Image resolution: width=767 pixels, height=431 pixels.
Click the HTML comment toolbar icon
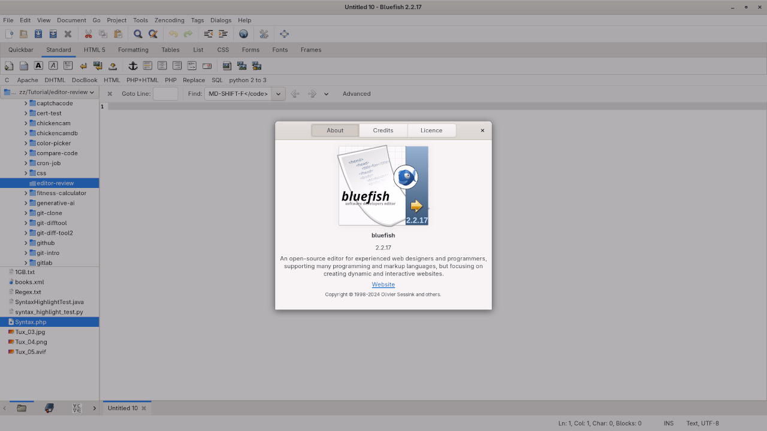tap(192, 66)
